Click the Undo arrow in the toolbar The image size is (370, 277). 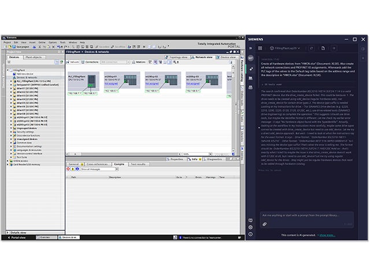pos(58,47)
